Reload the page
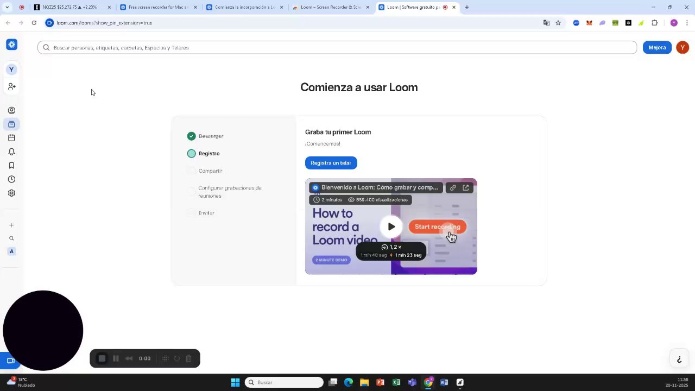Screen dimensions: 695x391 pos(34,23)
